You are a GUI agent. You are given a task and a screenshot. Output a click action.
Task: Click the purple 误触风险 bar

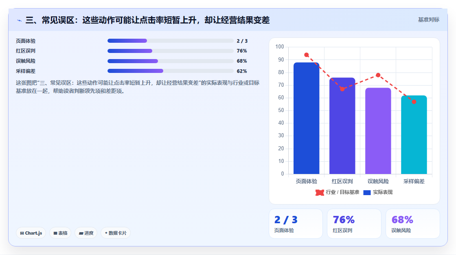(378, 131)
